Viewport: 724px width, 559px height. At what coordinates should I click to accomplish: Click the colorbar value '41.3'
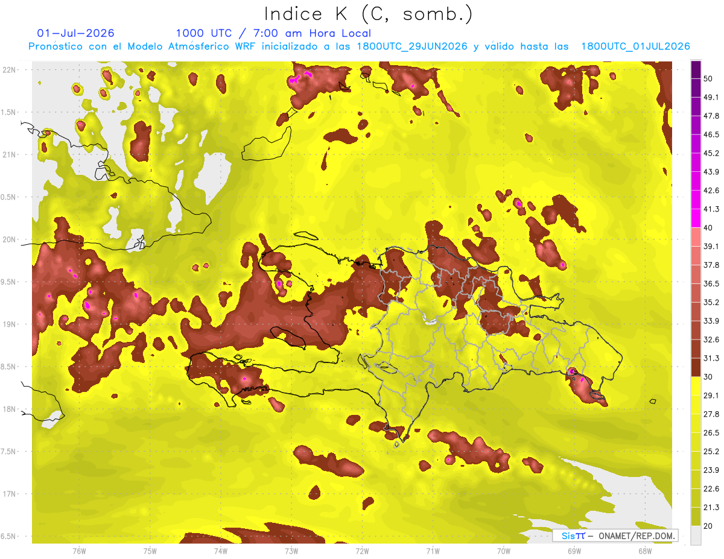[x=711, y=209]
